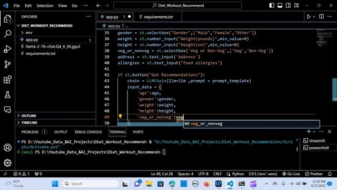Open the Manage gear icon
337x190 pixels.
pos(7,163)
